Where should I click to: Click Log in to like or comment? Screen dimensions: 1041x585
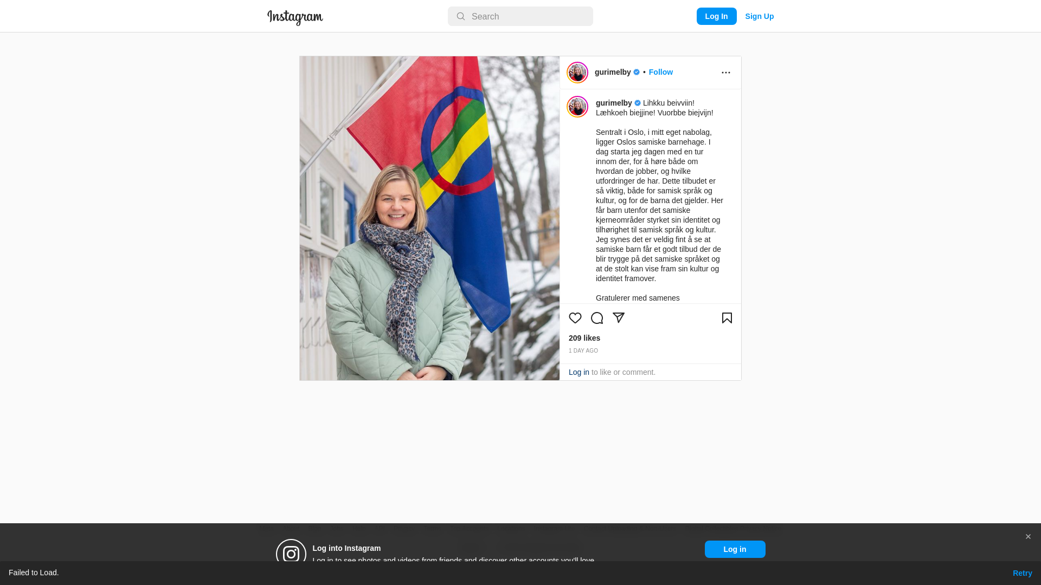click(579, 372)
